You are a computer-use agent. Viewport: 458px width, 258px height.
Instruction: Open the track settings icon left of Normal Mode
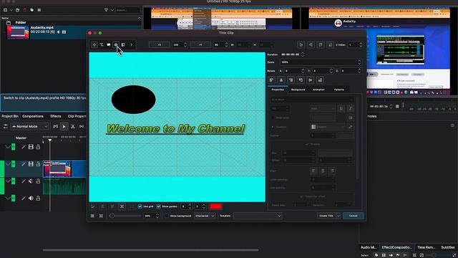[x=5, y=126]
